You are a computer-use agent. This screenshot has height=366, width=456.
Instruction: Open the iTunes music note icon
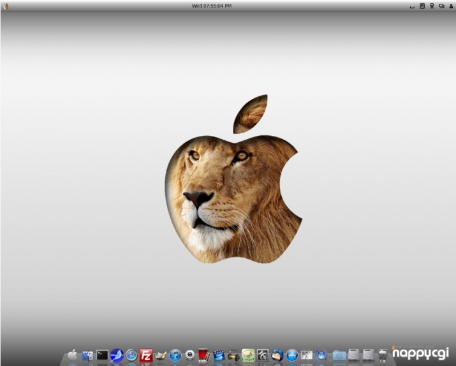click(x=175, y=355)
